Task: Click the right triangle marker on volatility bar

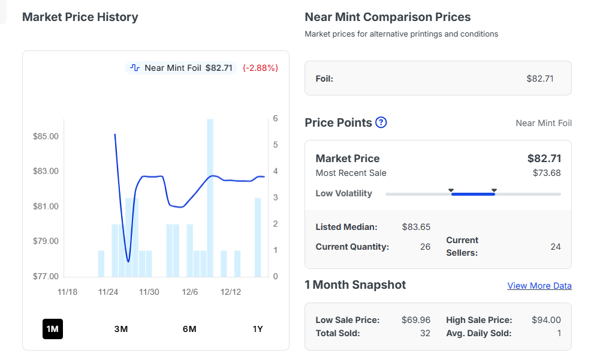Action: pos(494,190)
